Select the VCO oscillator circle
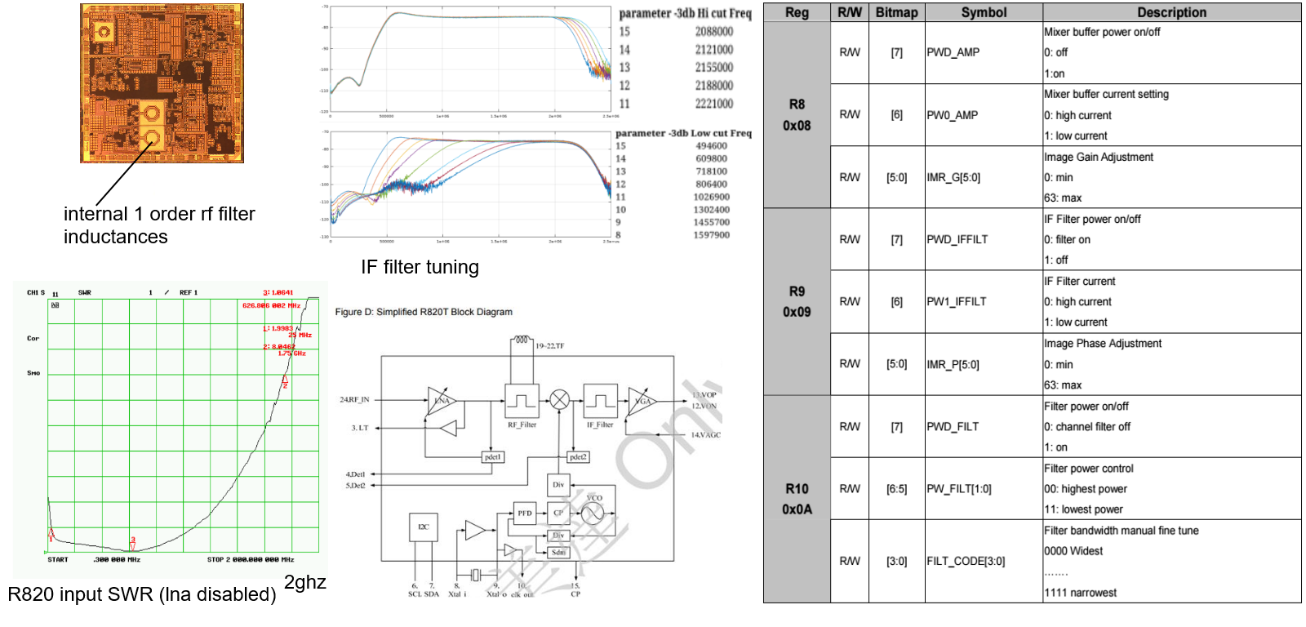1306x627 pixels. click(x=592, y=513)
